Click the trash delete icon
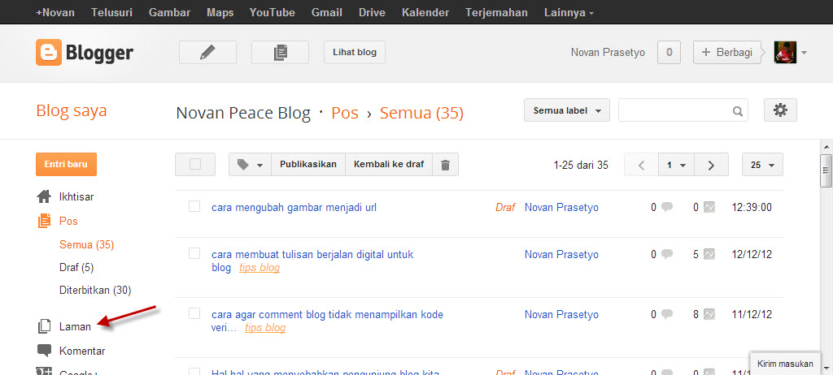This screenshot has height=375, width=833. 445,165
